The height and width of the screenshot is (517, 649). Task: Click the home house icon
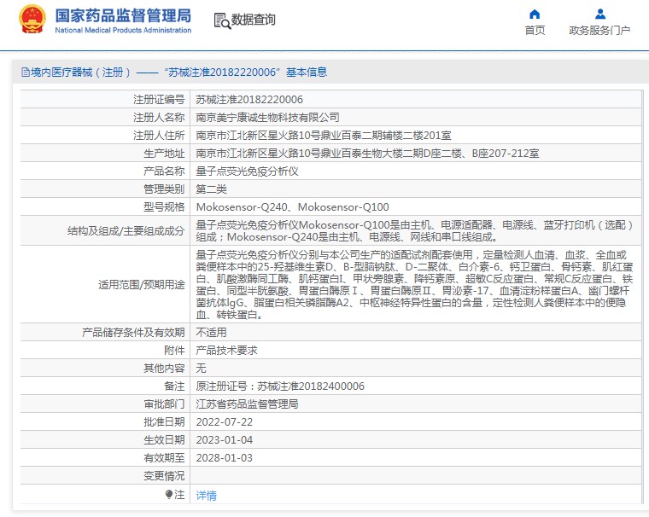coord(535,15)
